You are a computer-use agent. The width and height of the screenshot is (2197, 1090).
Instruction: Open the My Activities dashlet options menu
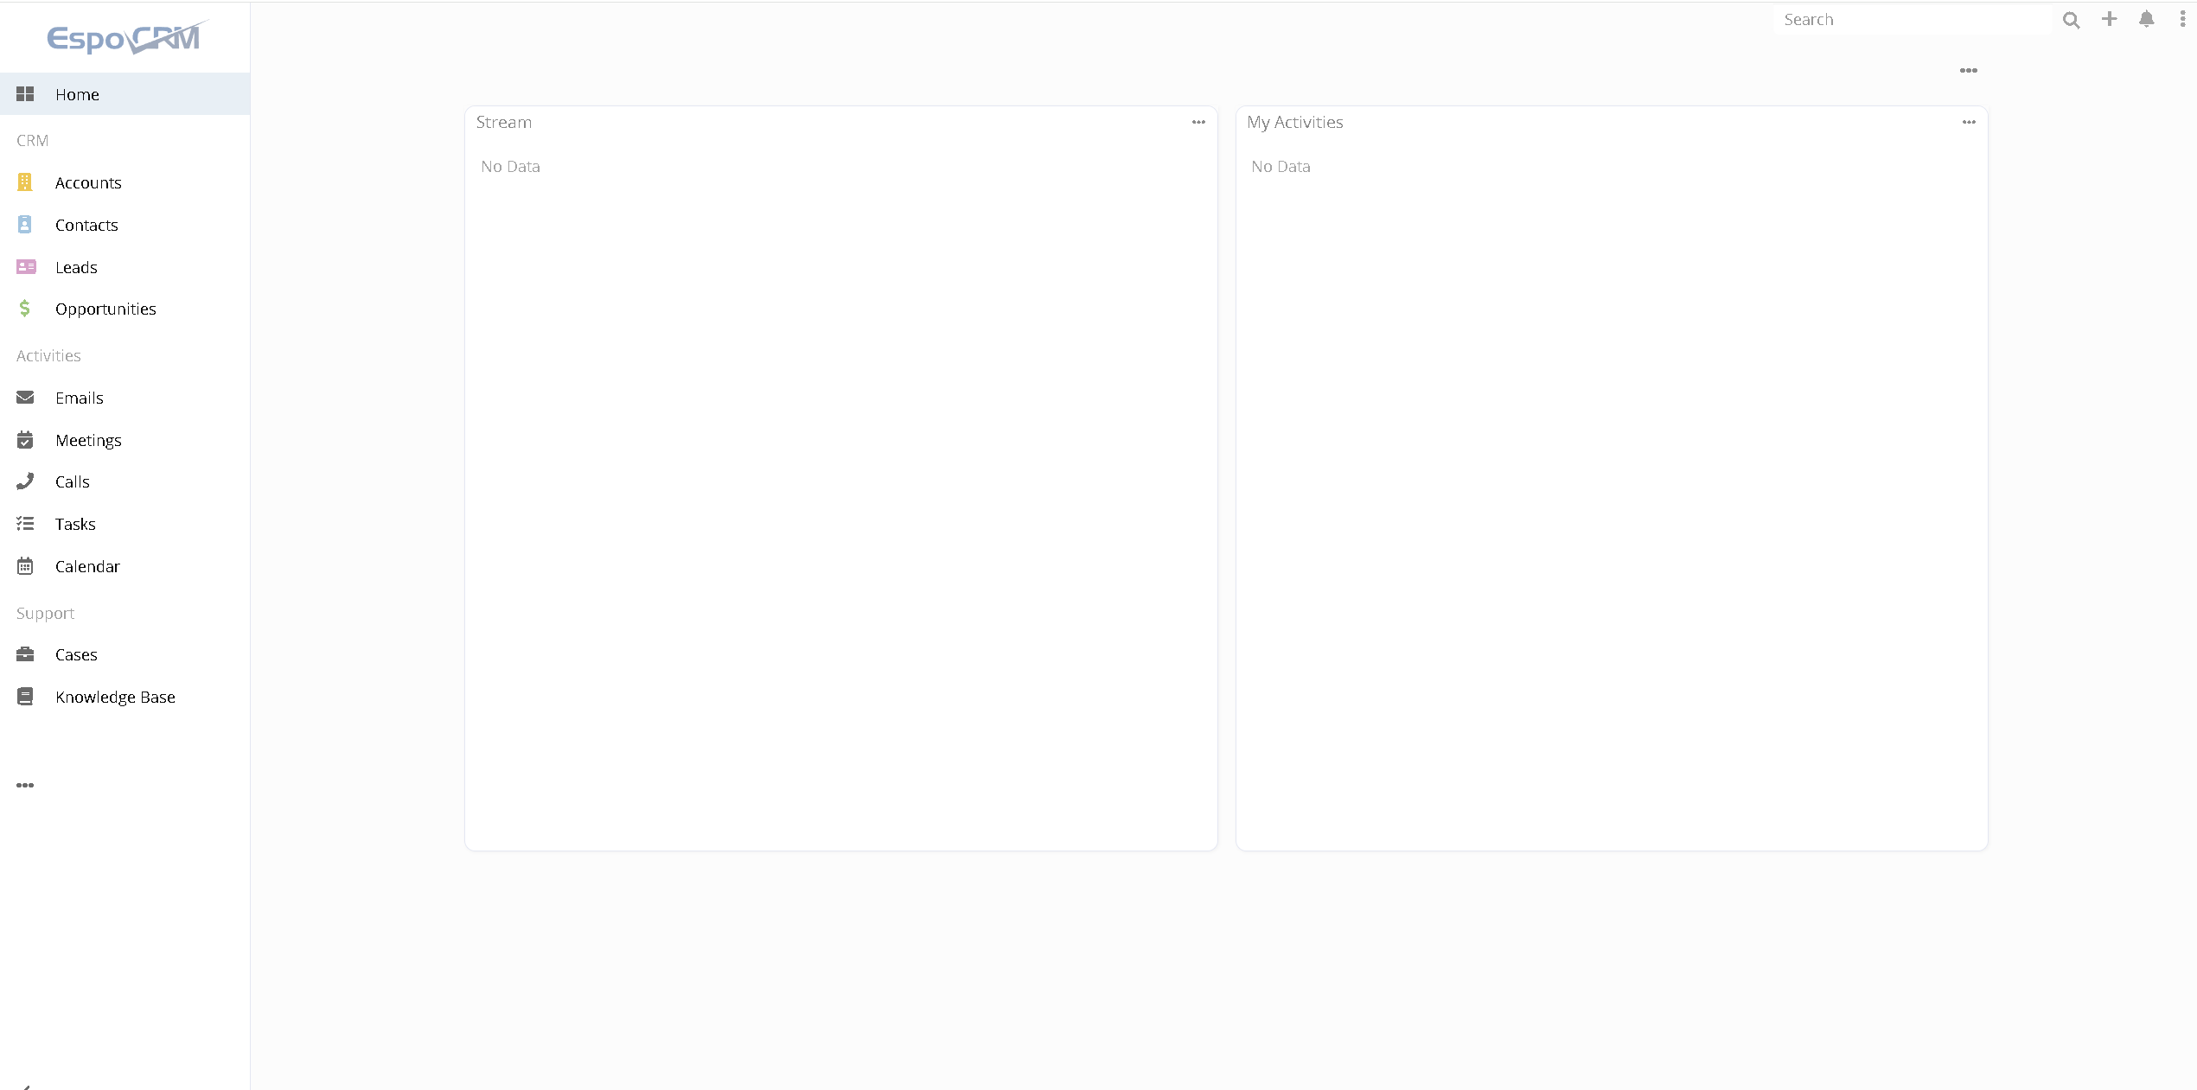[1969, 122]
